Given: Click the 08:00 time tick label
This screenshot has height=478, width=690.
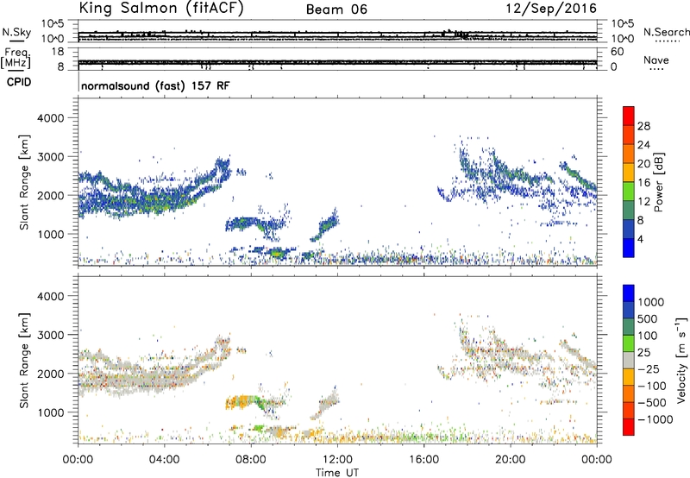Looking at the screenshot, I should 251,460.
